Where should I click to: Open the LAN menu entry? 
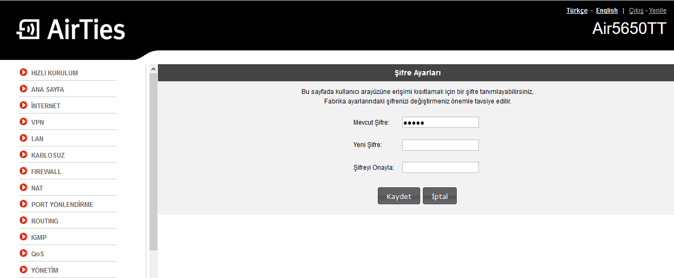[x=38, y=139]
